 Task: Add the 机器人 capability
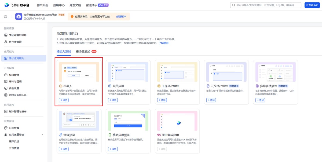point(64,100)
